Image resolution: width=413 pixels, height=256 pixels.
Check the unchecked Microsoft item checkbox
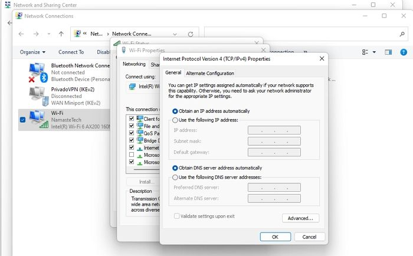pyautogui.click(x=132, y=155)
